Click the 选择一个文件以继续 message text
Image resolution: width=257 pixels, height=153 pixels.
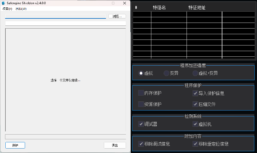pos(65,80)
